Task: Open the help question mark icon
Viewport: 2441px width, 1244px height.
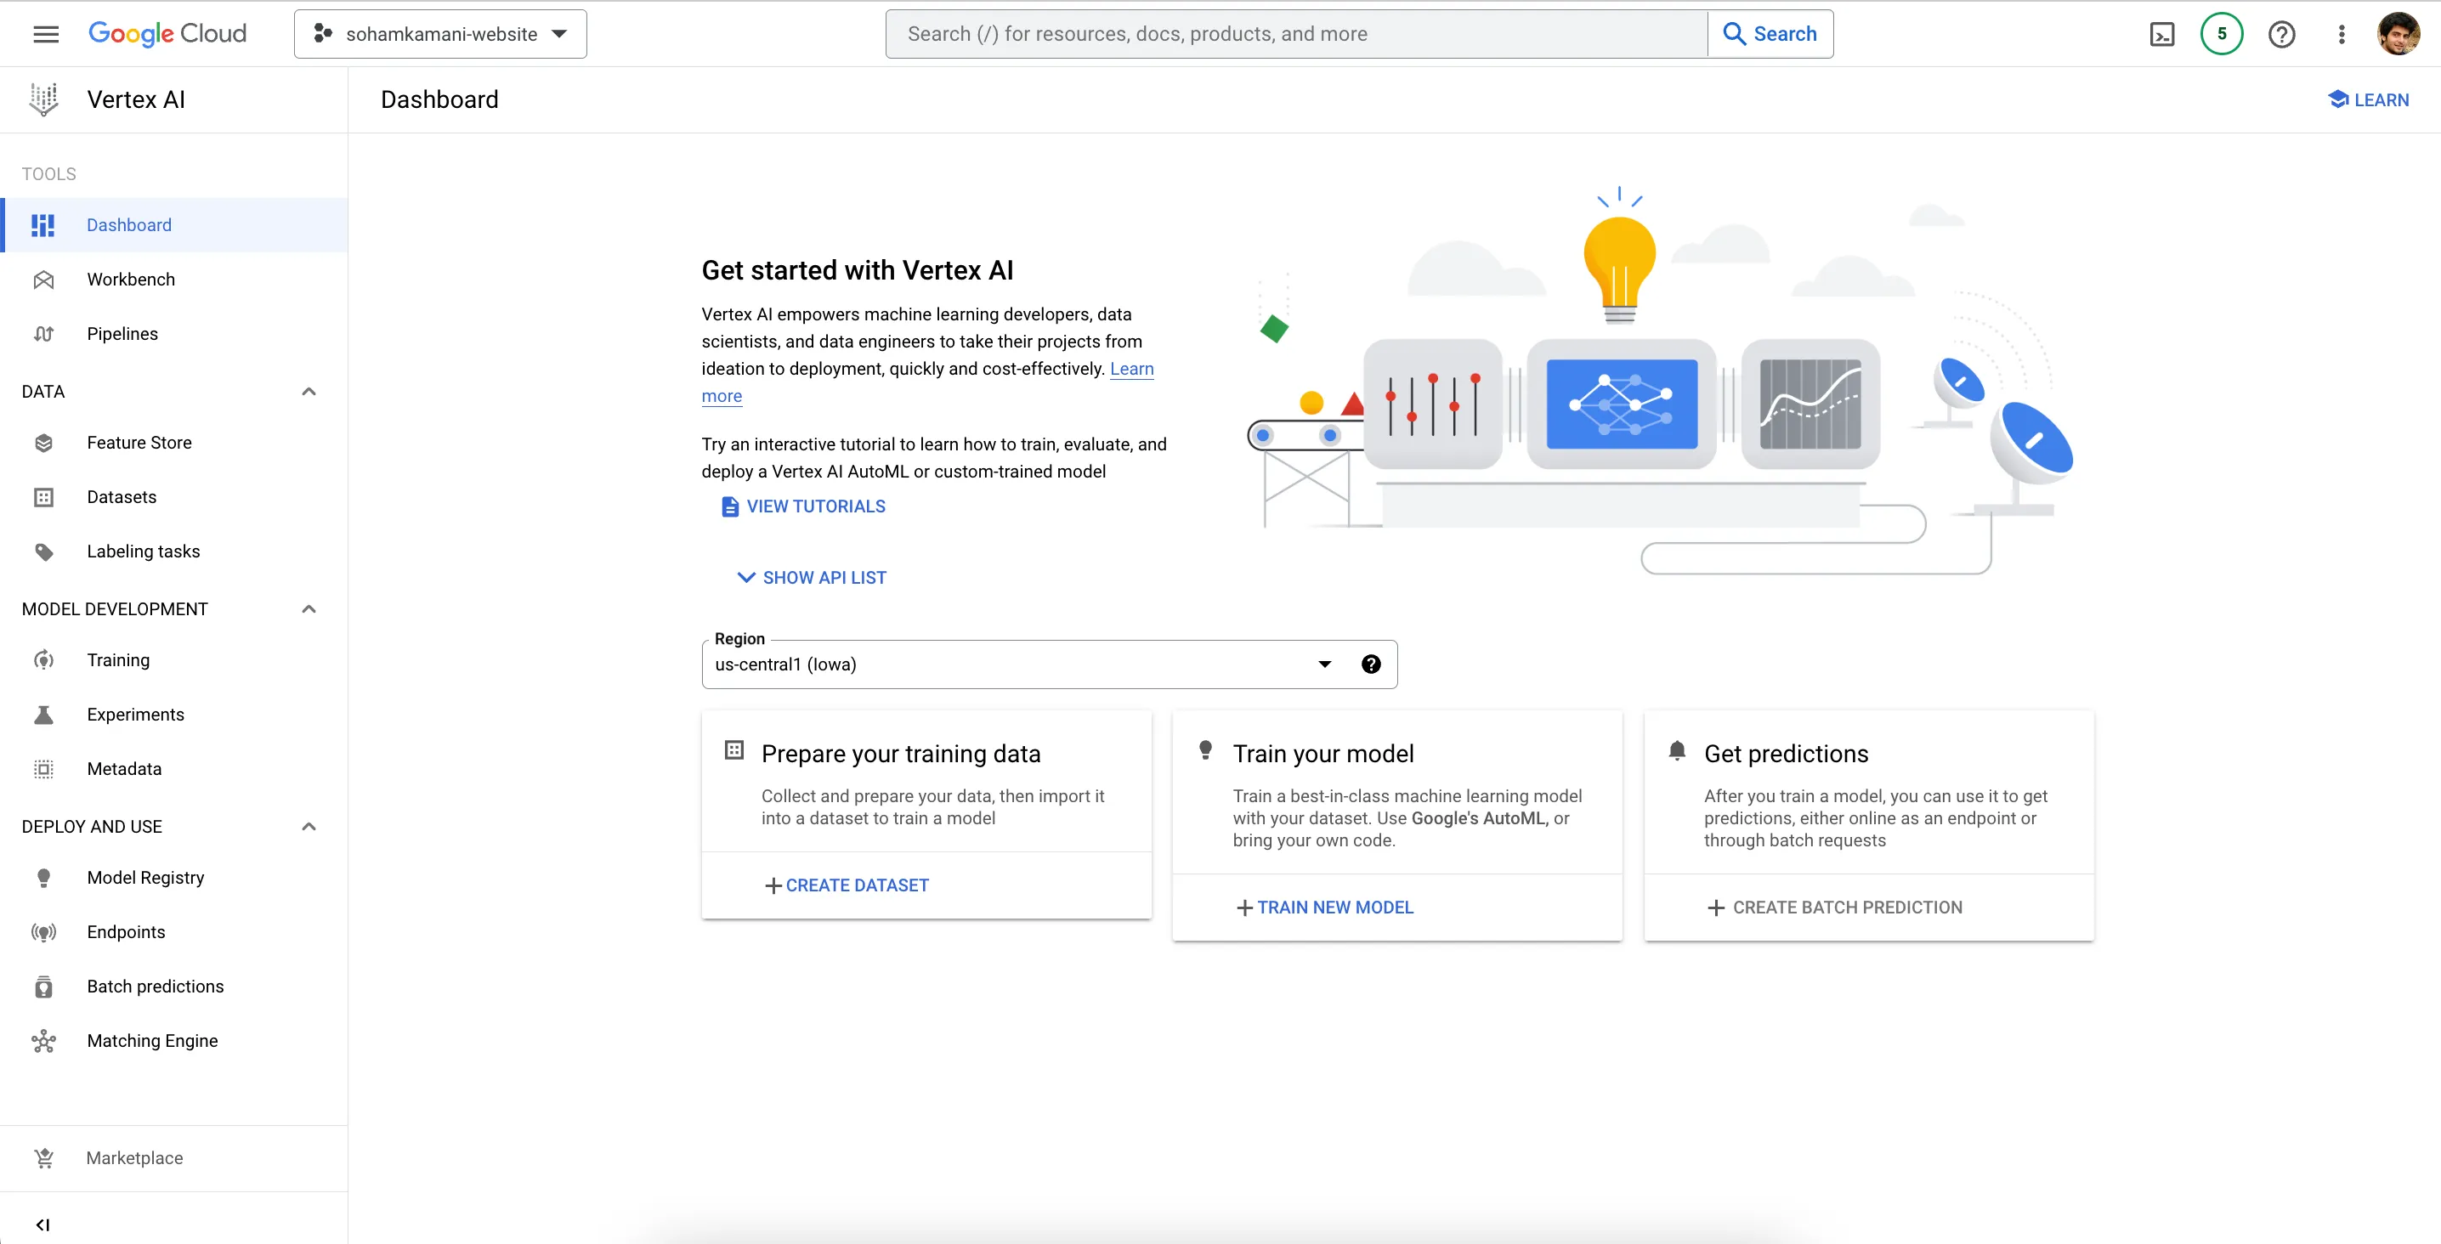Action: click(2281, 34)
